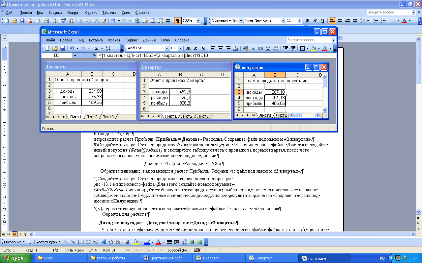Click the 3-D Style icon on Drawing toolbar
This screenshot has width=422, height=263.
(x=199, y=242)
